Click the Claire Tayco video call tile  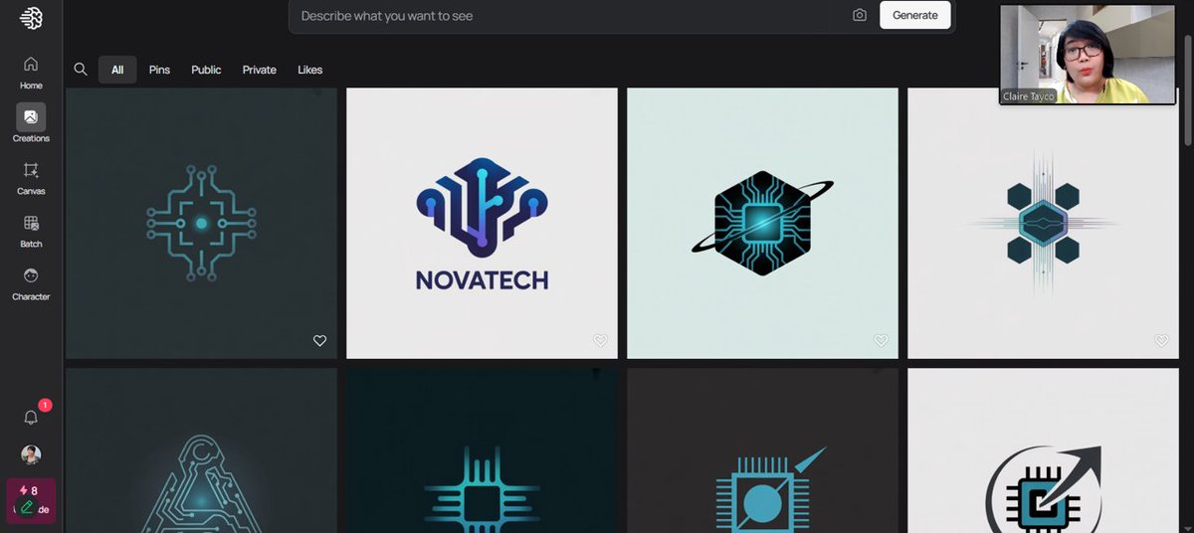tap(1088, 54)
